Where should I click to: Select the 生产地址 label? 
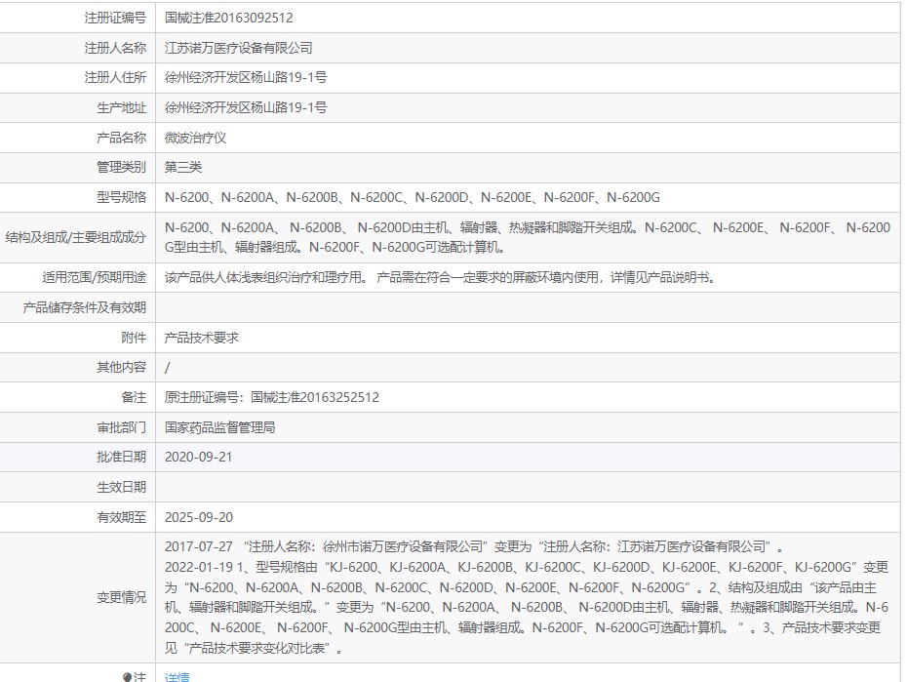click(122, 107)
